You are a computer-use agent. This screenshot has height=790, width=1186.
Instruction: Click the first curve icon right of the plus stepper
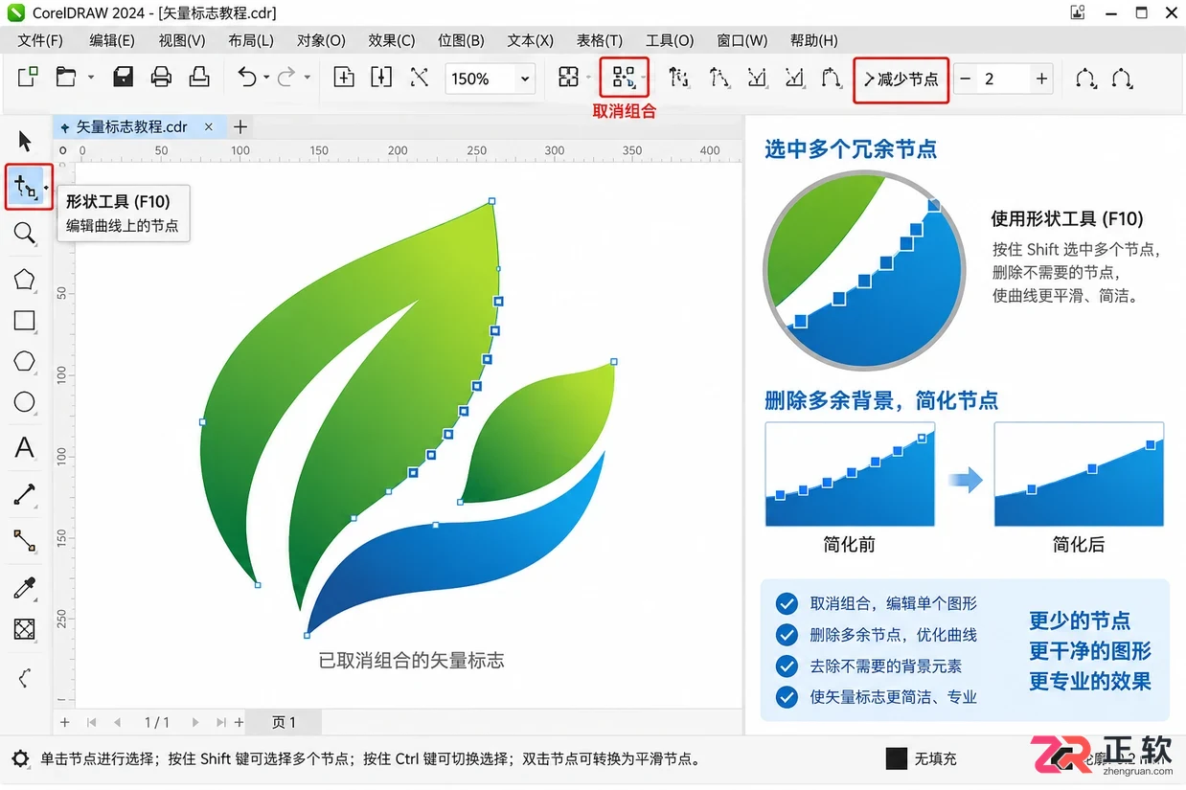[x=1085, y=79]
